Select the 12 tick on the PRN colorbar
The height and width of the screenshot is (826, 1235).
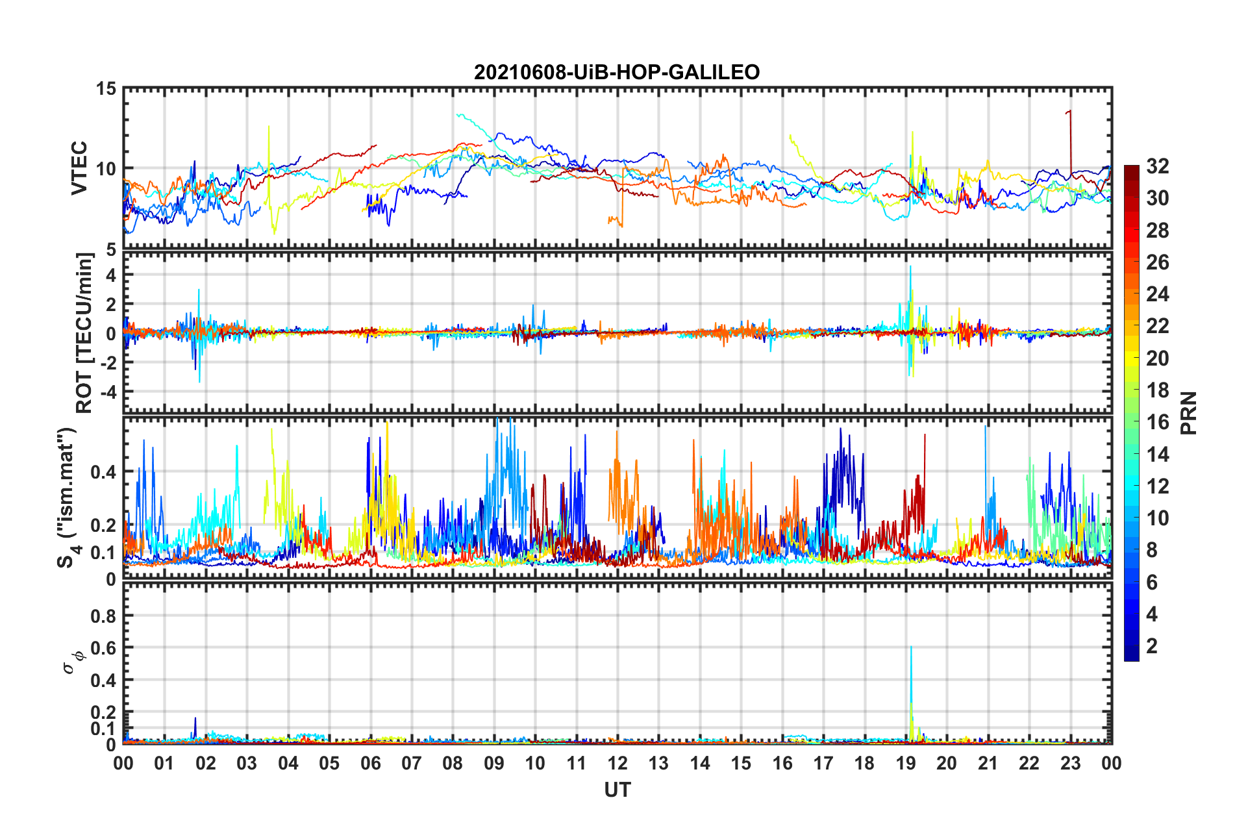click(x=1158, y=486)
